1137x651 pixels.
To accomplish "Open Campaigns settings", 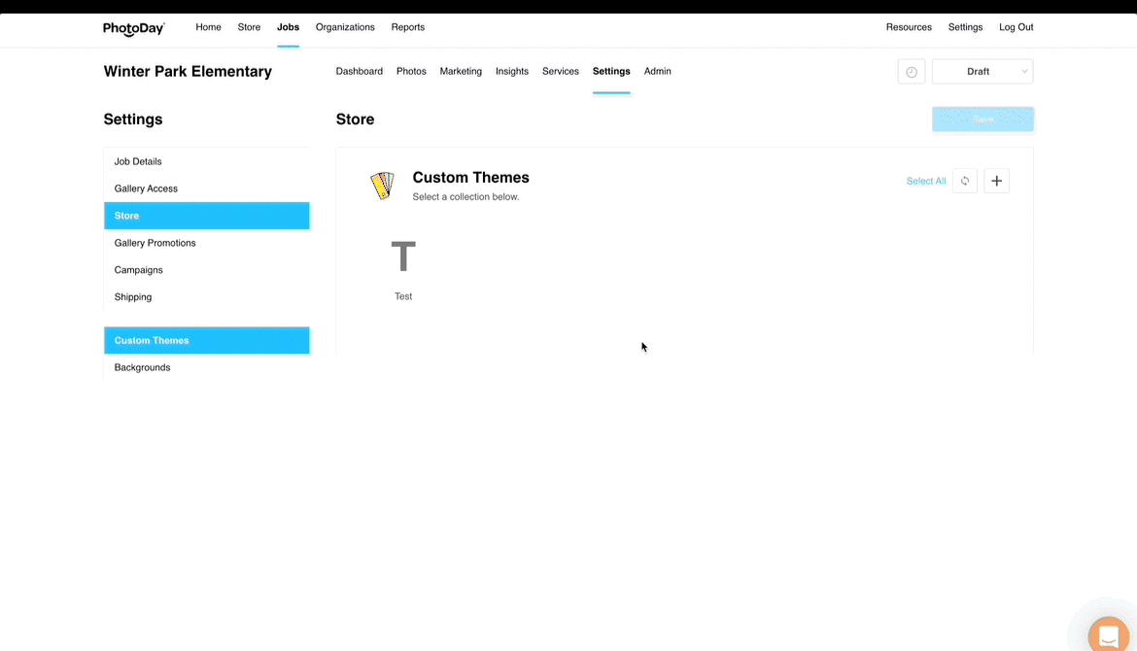I will (207, 270).
